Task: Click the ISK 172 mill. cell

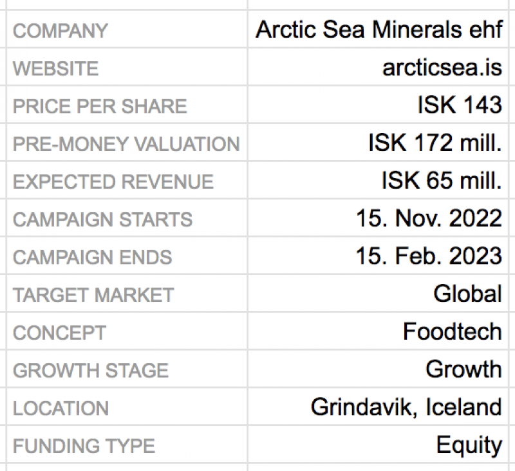Action: (435, 143)
